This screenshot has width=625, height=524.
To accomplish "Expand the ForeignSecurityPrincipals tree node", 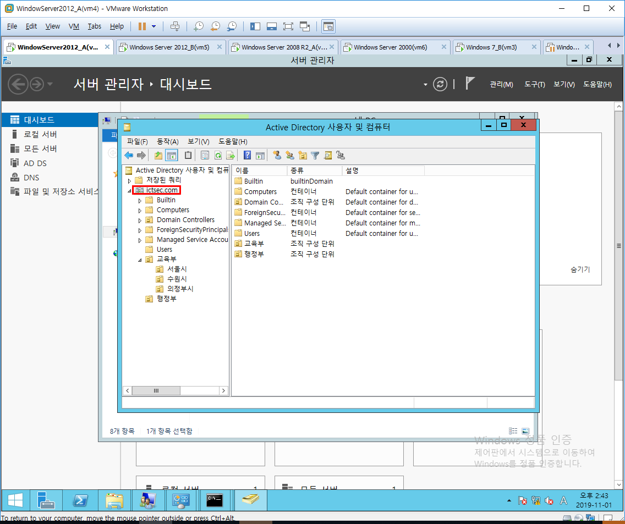I will [x=140, y=230].
